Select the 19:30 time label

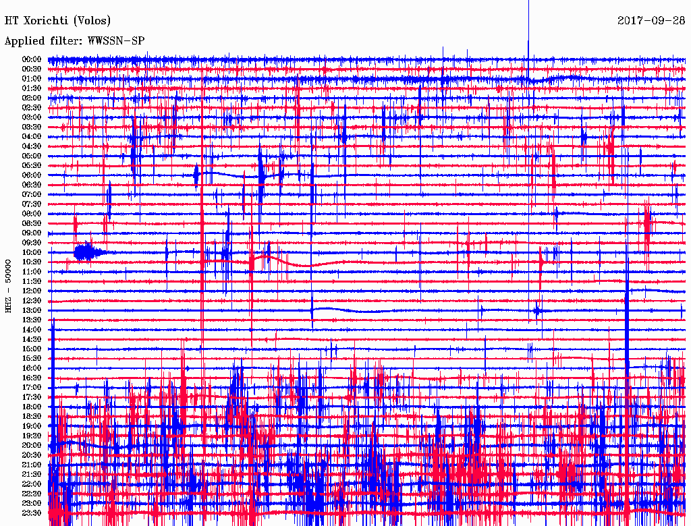tap(32, 436)
